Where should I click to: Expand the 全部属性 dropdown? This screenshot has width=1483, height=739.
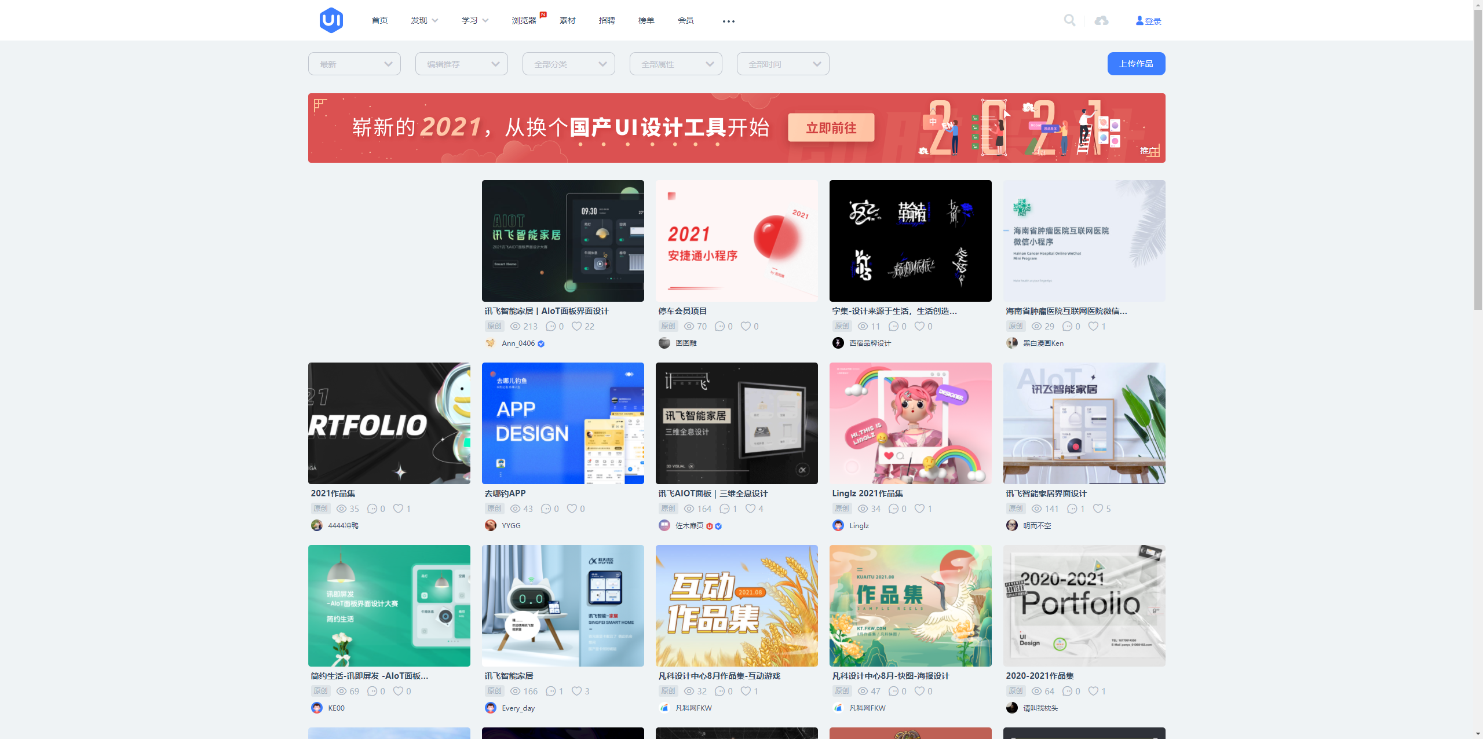click(675, 64)
